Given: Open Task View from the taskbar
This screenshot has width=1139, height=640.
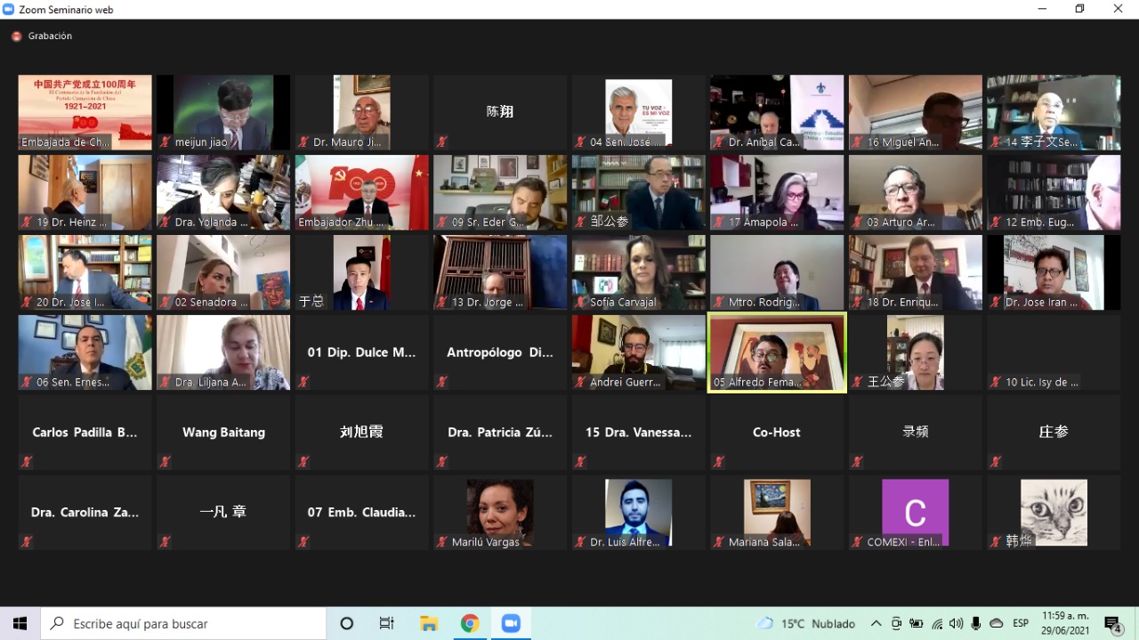Looking at the screenshot, I should pyautogui.click(x=387, y=624).
